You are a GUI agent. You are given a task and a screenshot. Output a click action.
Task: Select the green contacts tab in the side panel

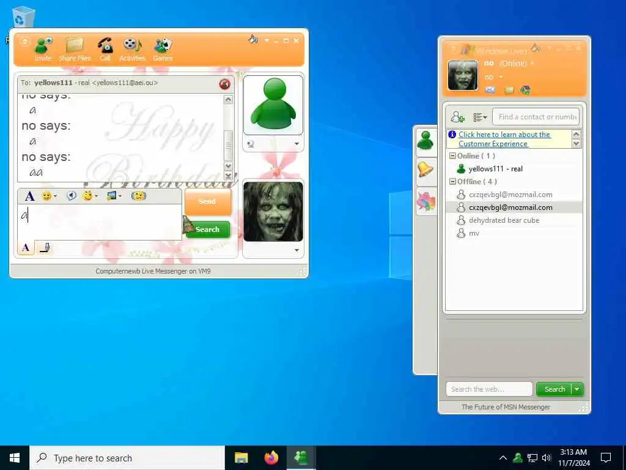click(425, 141)
